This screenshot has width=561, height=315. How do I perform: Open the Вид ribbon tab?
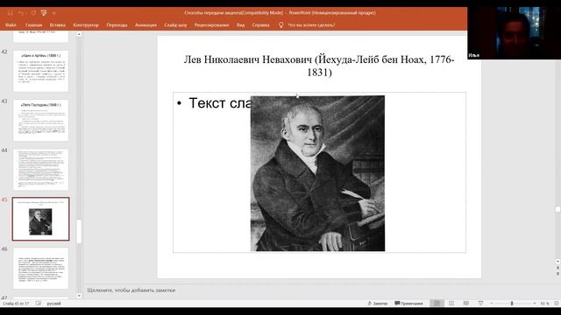(x=240, y=25)
